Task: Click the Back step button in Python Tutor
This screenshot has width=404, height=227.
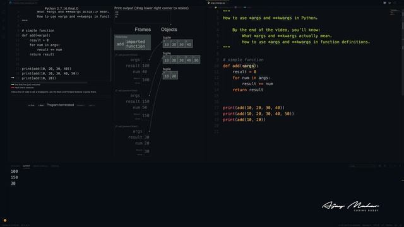Action: click(40, 105)
